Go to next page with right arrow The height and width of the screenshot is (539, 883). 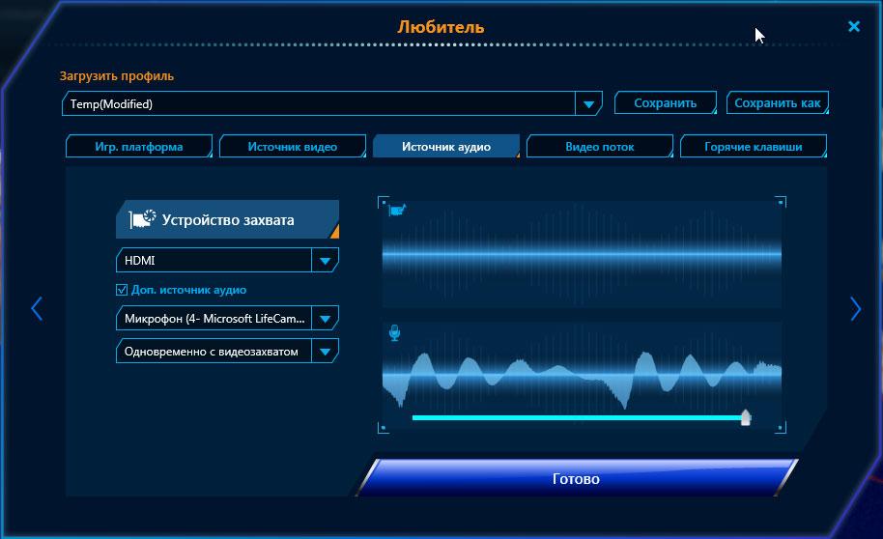855,309
